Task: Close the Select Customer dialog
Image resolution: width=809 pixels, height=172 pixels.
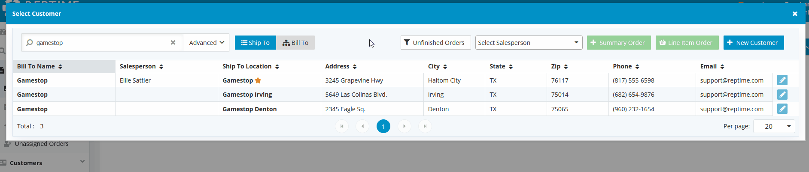Action: (x=795, y=14)
